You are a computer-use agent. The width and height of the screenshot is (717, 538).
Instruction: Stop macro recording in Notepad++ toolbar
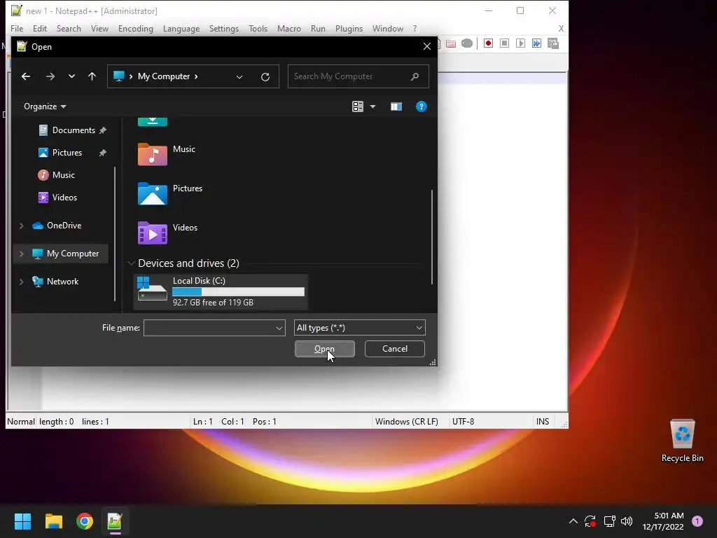[x=504, y=43]
